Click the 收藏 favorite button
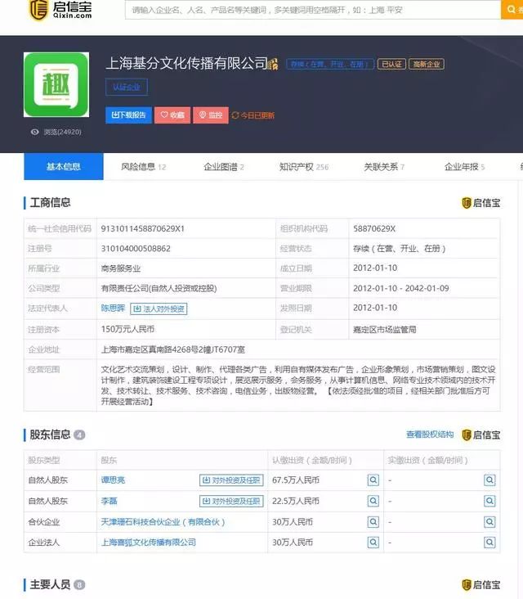 172,115
